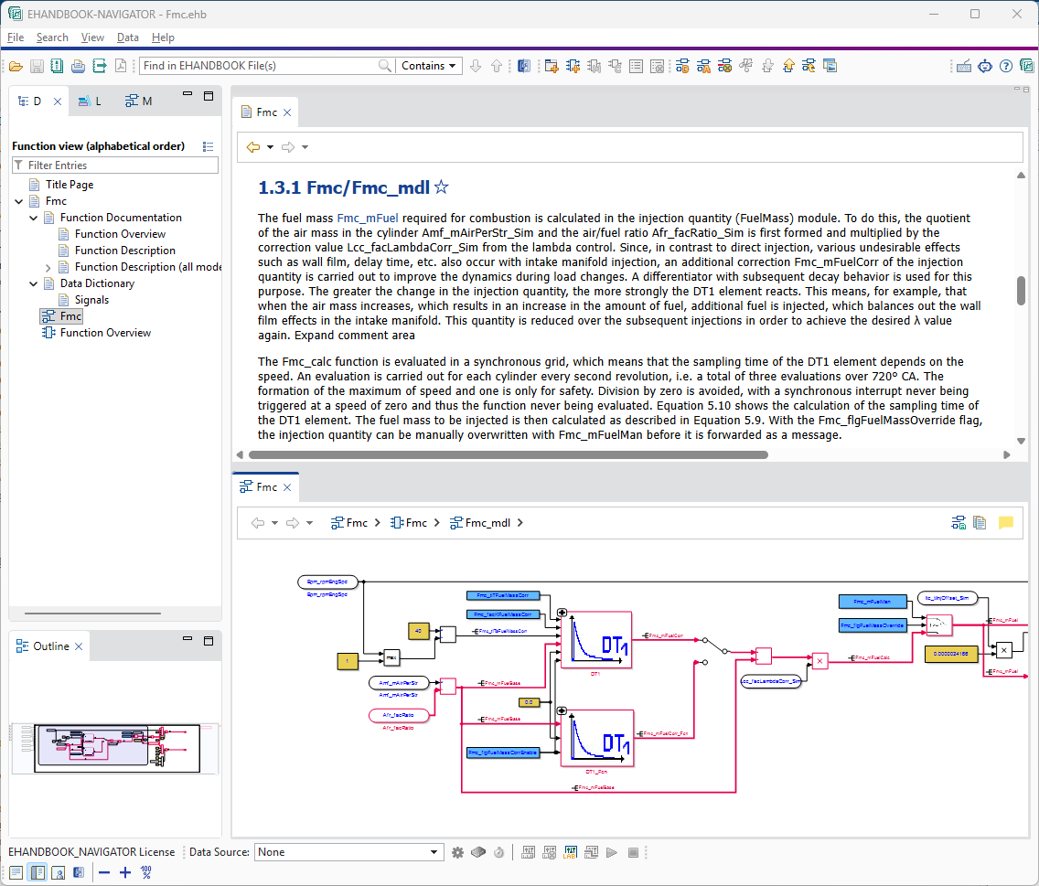This screenshot has height=886, width=1039.
Task: Click the back arrow in documentation pane
Action: [253, 147]
